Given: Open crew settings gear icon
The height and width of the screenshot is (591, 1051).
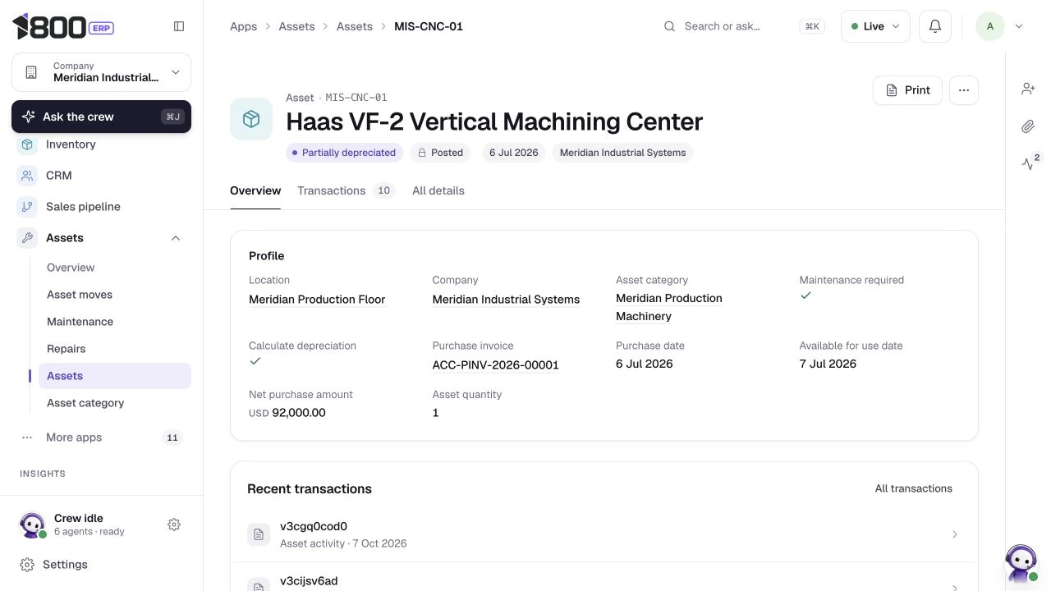Looking at the screenshot, I should pyautogui.click(x=174, y=525).
